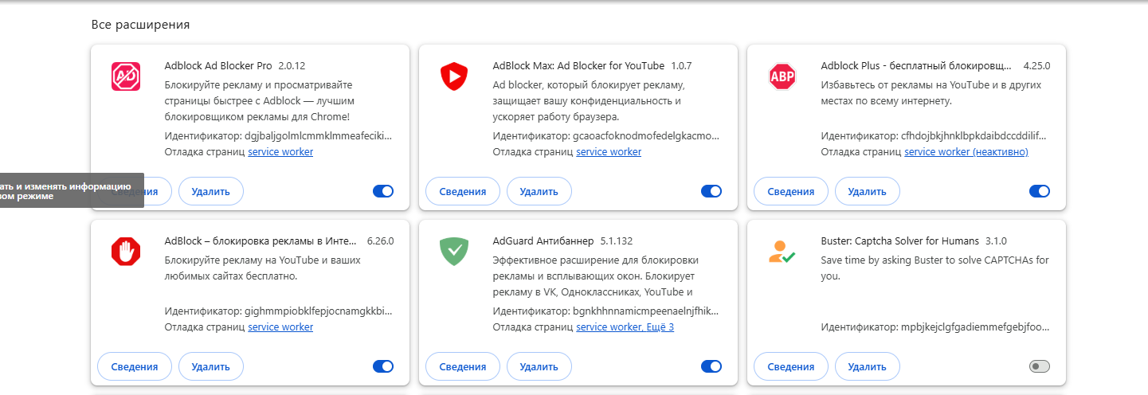Click Удалить for Adblock Plus
The height and width of the screenshot is (395, 1148).
pyautogui.click(x=867, y=191)
